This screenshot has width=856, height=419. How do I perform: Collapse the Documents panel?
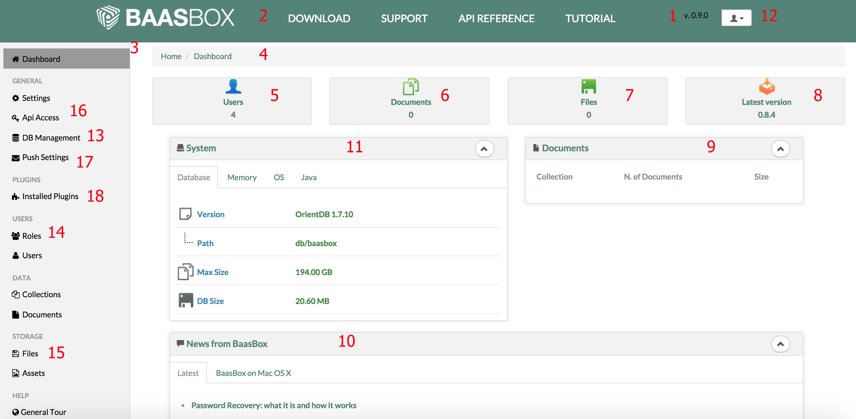point(780,149)
